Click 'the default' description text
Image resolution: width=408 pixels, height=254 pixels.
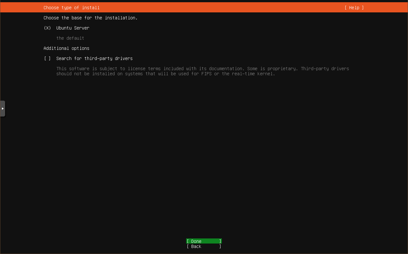pos(70,38)
